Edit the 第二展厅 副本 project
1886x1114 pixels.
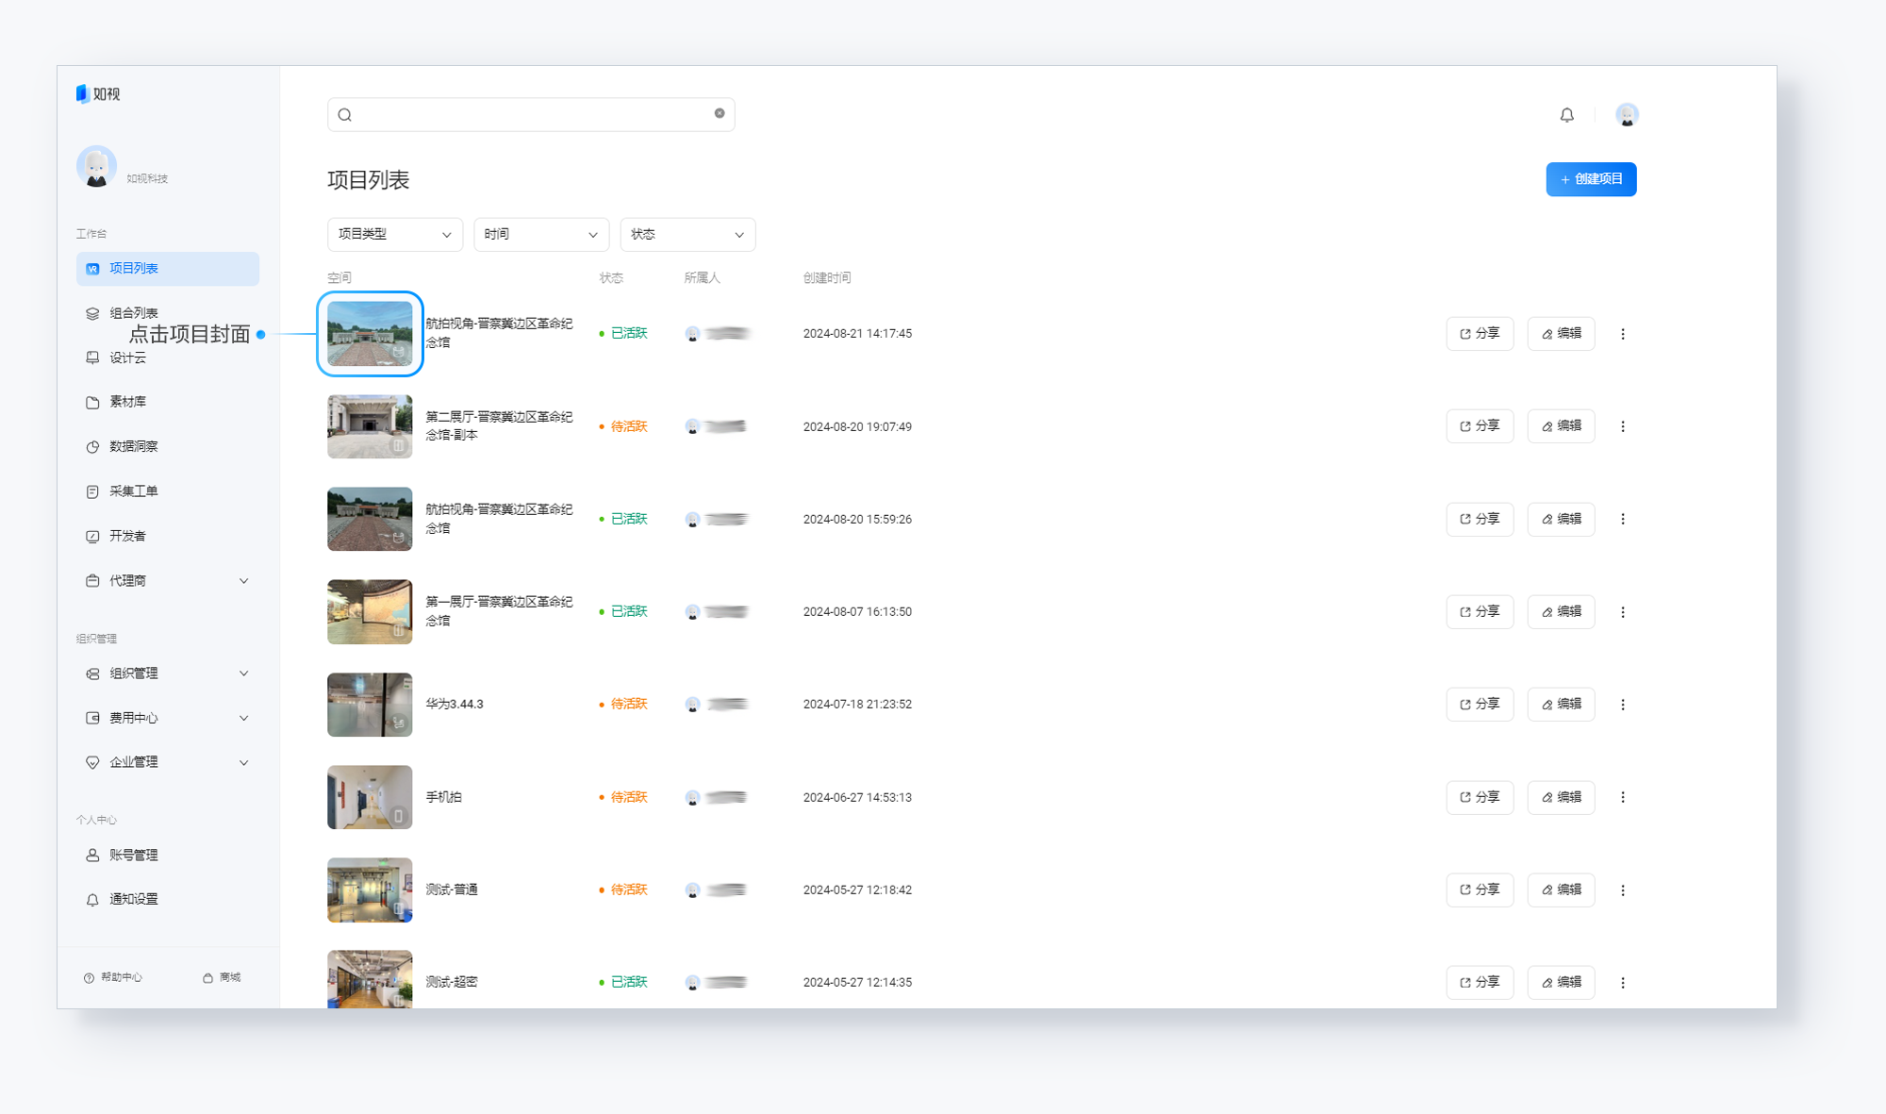tap(1561, 426)
